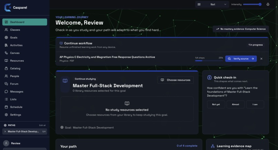278x150 pixels.
Task: Click the Your path heading
Action: [68, 147]
